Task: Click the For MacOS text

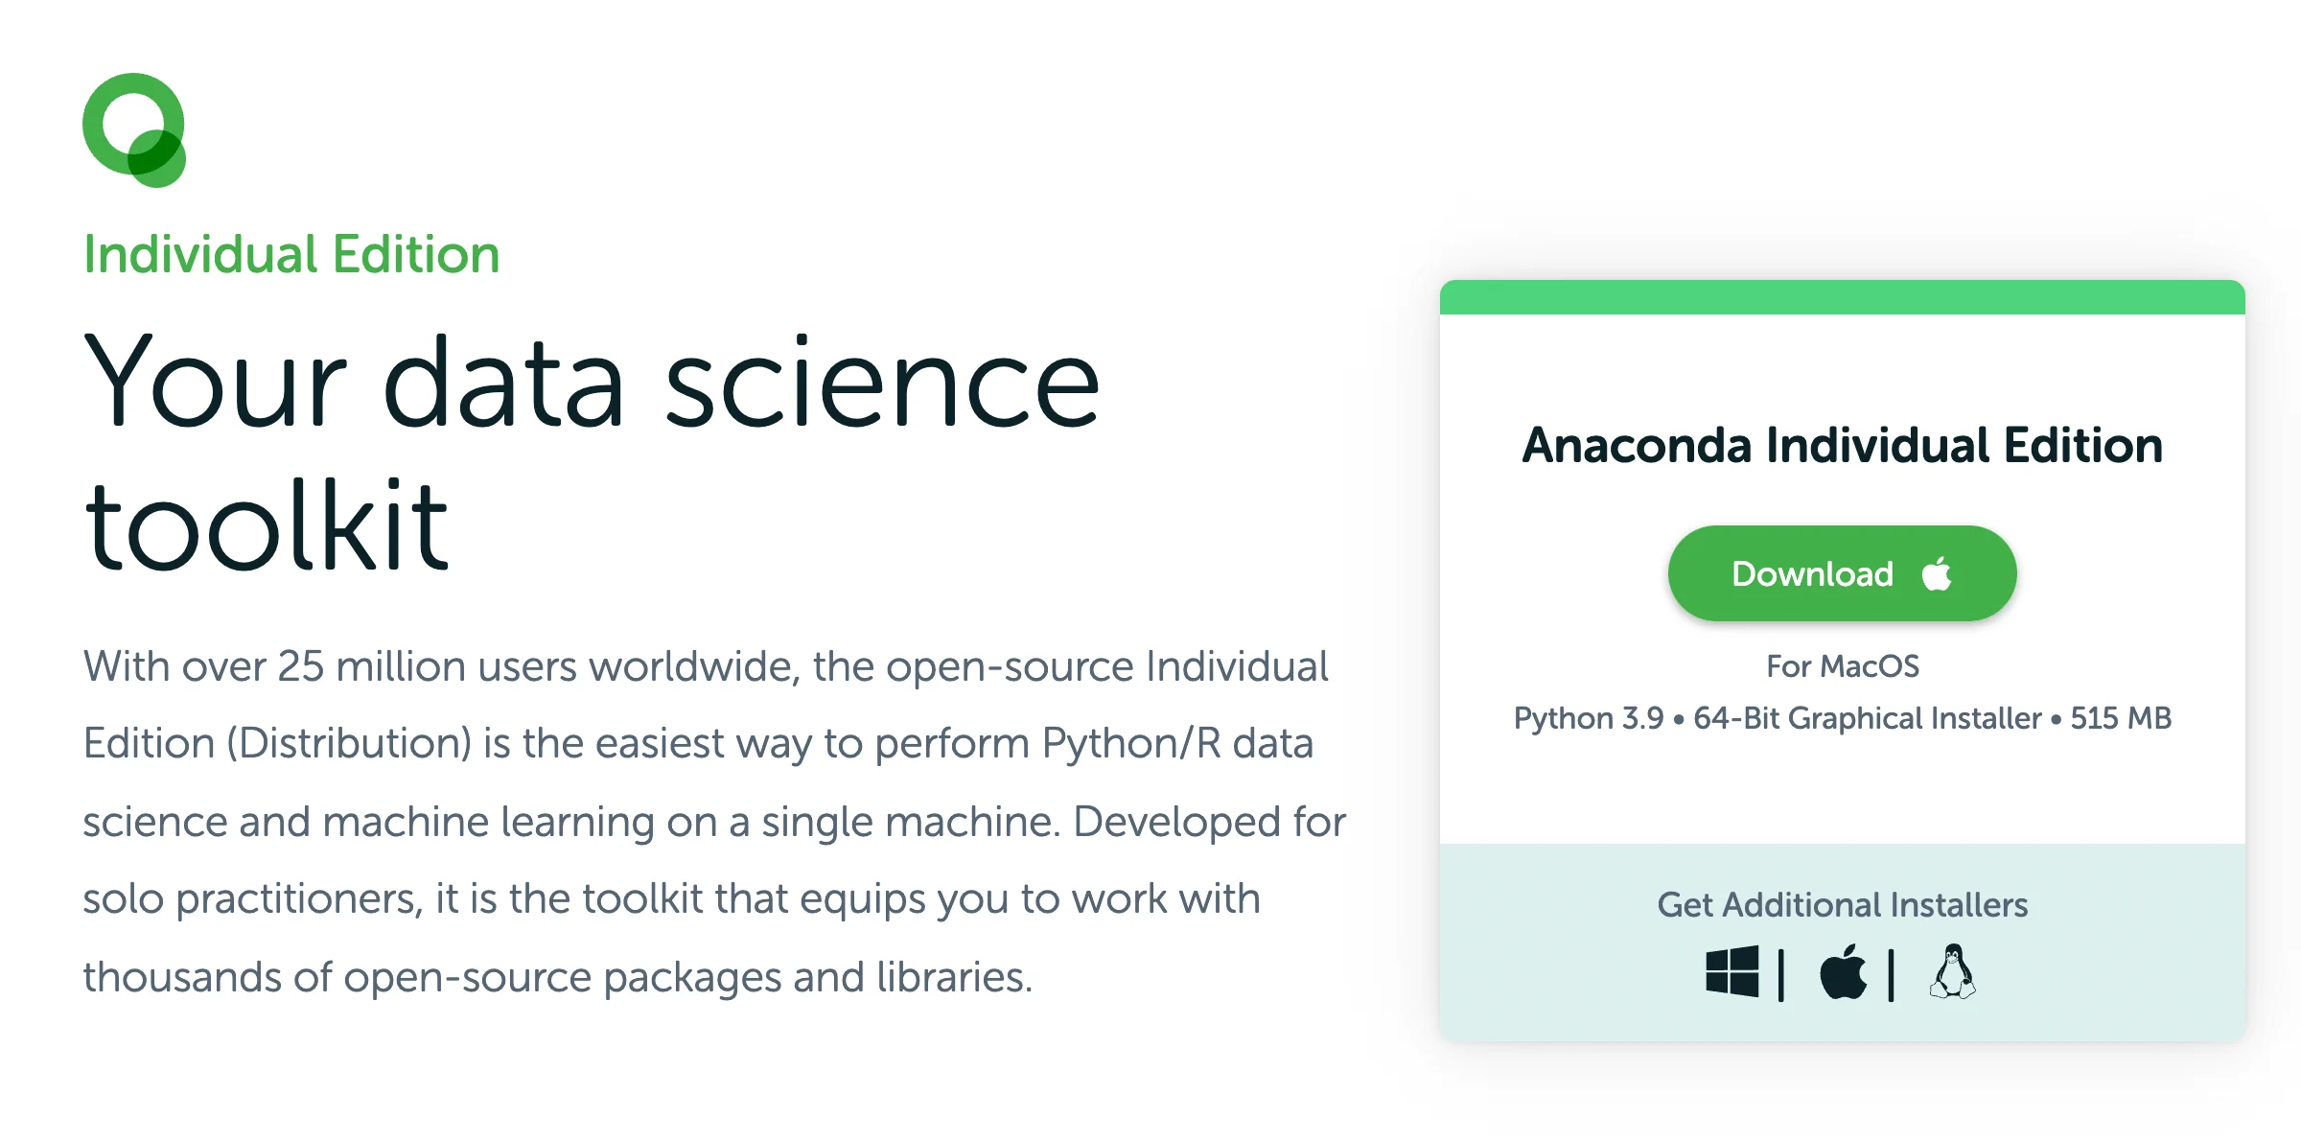Action: tap(1842, 665)
